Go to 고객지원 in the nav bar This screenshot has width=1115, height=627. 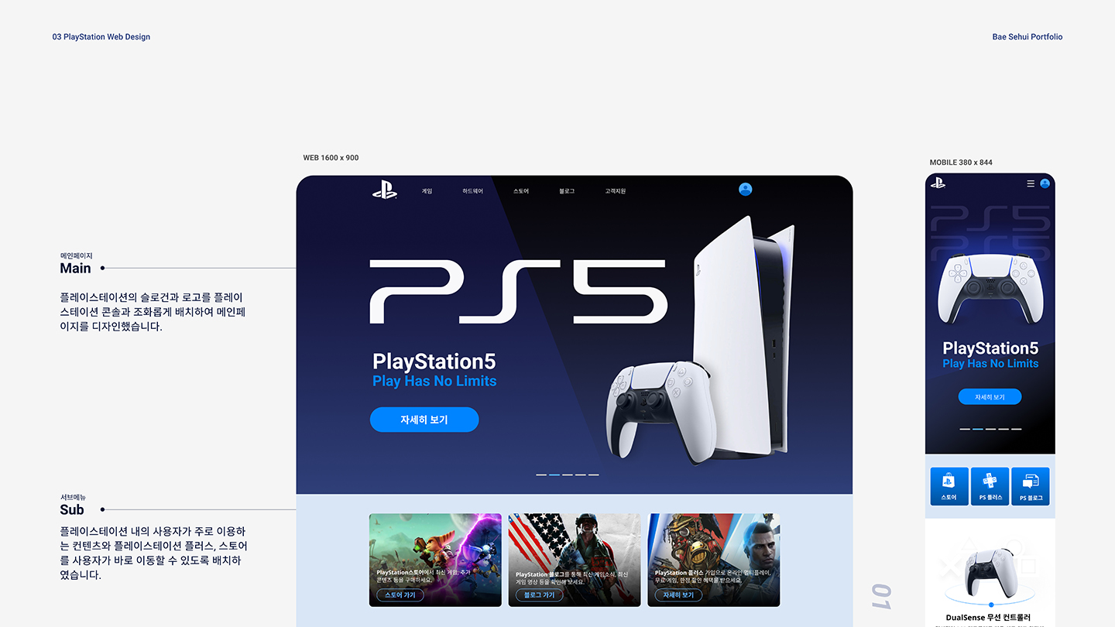pyautogui.click(x=616, y=190)
